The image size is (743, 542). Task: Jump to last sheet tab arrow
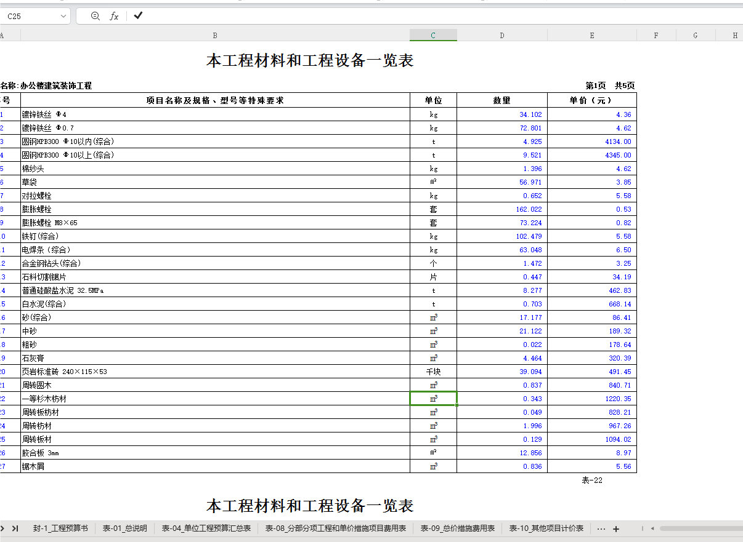click(x=15, y=528)
